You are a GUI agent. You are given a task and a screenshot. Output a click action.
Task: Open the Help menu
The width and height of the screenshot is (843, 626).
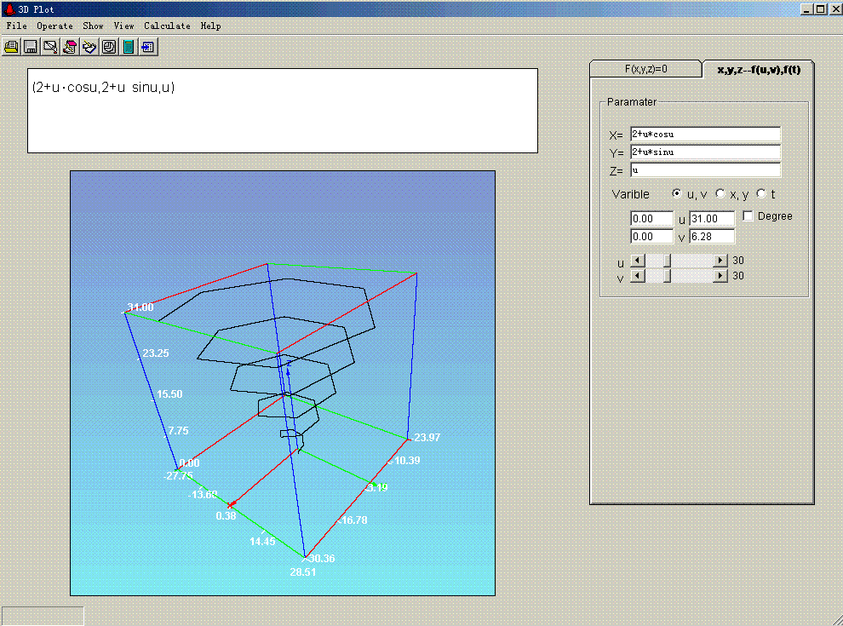coord(211,26)
